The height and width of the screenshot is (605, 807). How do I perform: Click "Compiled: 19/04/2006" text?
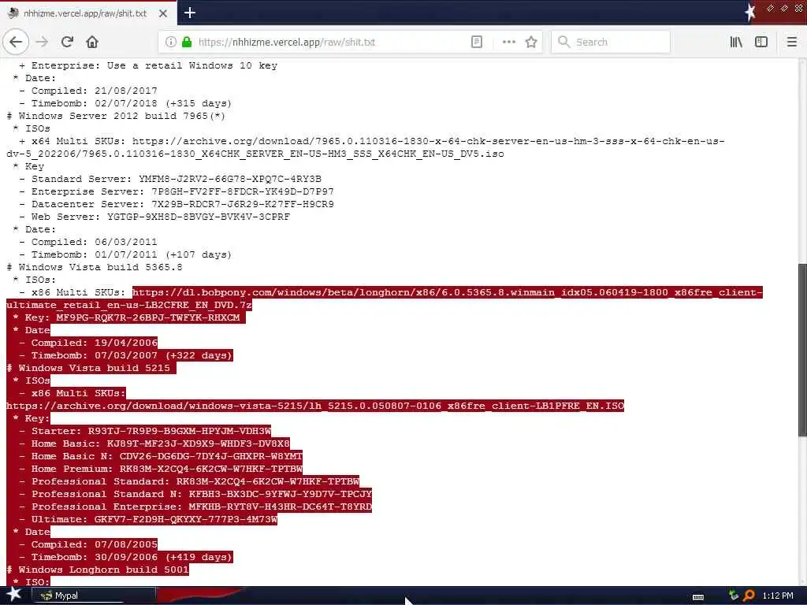coord(95,343)
